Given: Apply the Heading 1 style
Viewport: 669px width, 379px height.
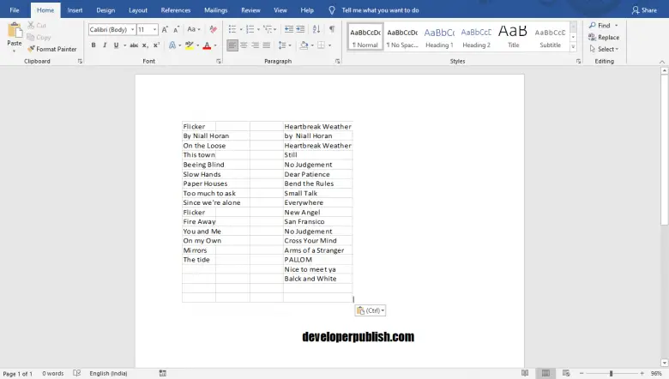Looking at the screenshot, I should [439, 36].
